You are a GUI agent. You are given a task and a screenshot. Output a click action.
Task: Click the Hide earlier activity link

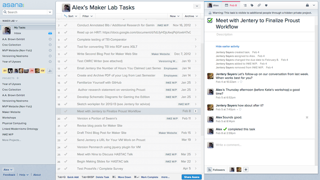[227, 46]
